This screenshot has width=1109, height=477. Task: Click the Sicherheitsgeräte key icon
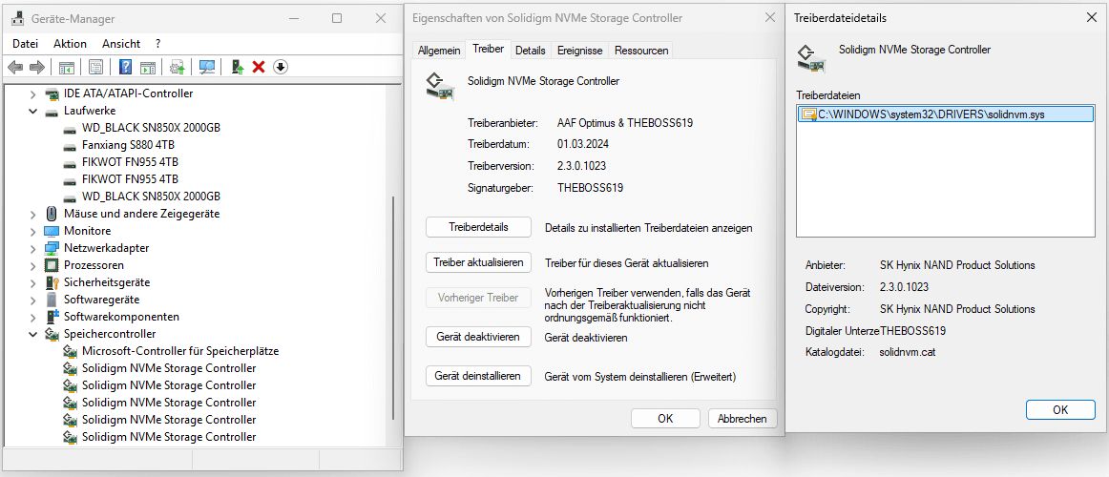point(52,282)
